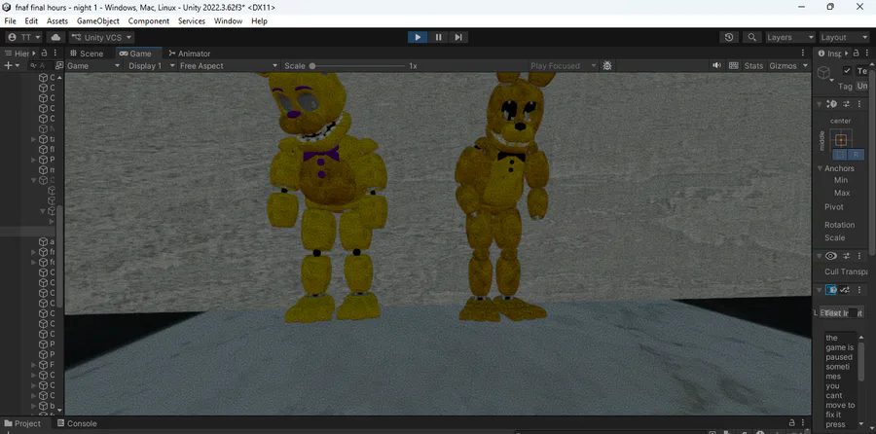This screenshot has height=434, width=876.
Task: Open the Console tab
Action: click(x=77, y=423)
